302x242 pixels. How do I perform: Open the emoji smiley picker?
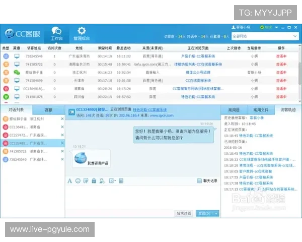(78, 181)
